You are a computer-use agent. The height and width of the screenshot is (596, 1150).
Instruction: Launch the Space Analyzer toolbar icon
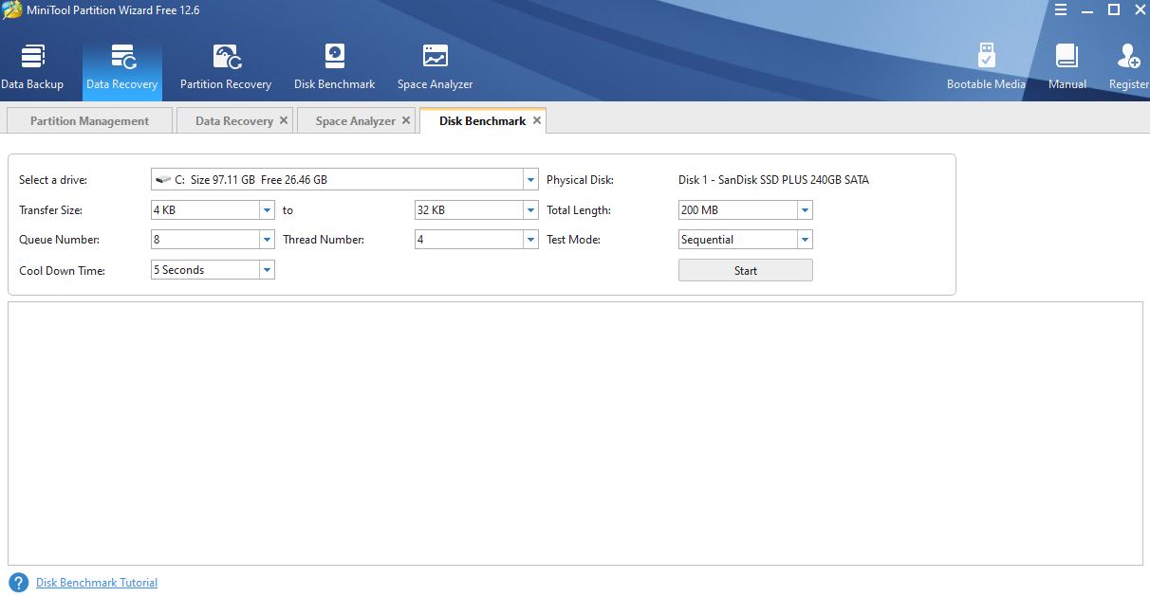tap(435, 57)
